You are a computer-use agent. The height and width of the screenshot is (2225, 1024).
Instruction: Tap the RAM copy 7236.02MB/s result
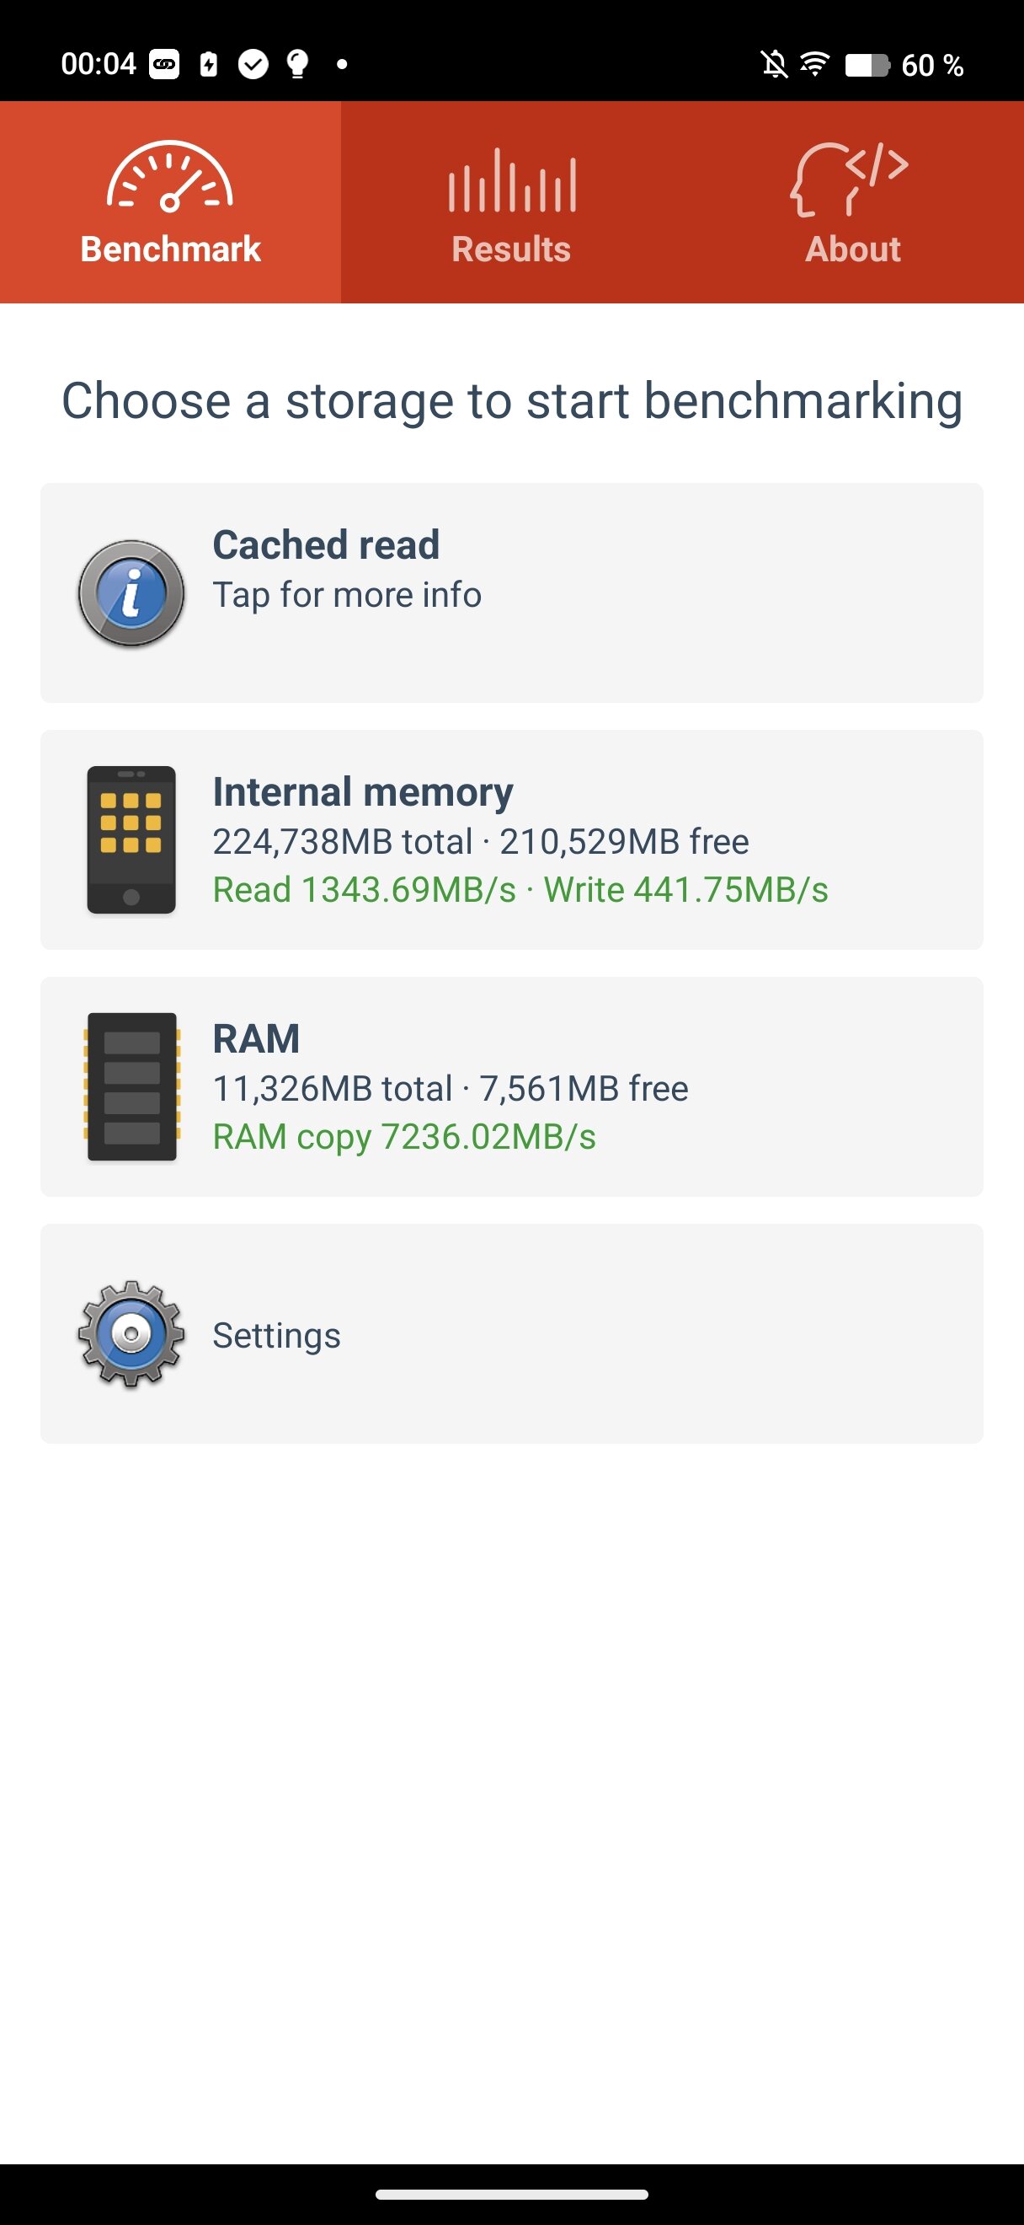coord(403,1137)
